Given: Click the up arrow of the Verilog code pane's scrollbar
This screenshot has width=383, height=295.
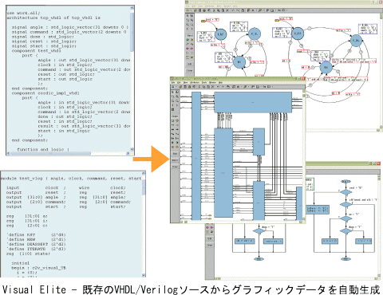Looking at the screenshot, I should click(x=144, y=173).
